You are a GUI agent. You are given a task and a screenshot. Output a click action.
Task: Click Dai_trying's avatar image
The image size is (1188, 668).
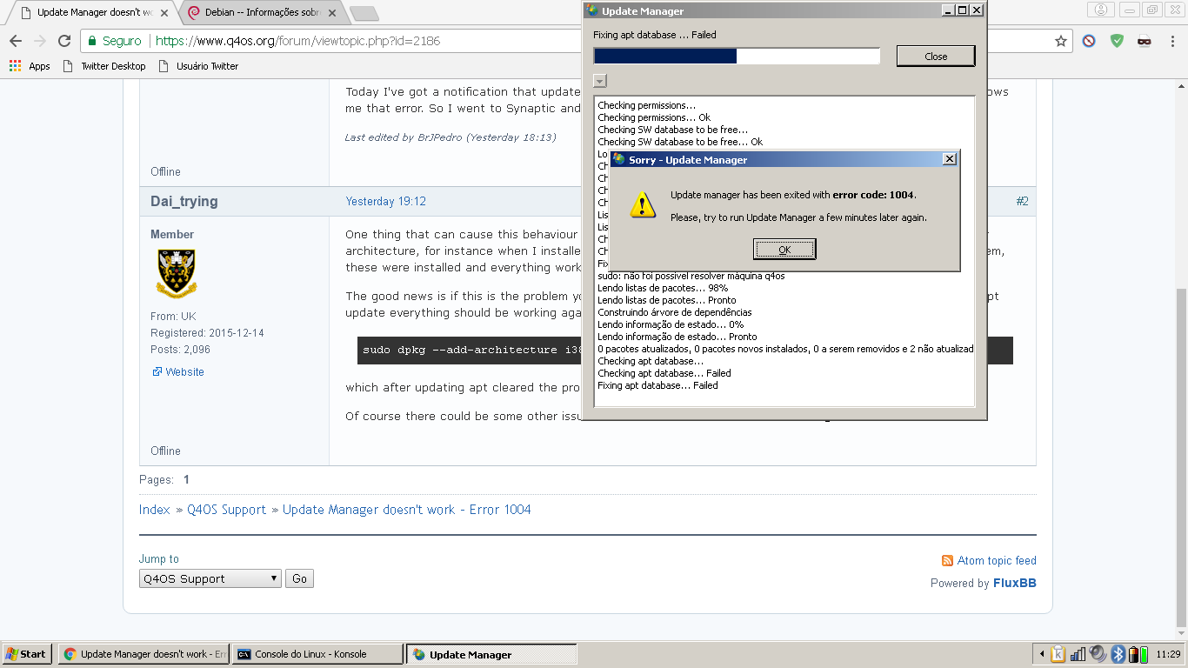click(176, 272)
